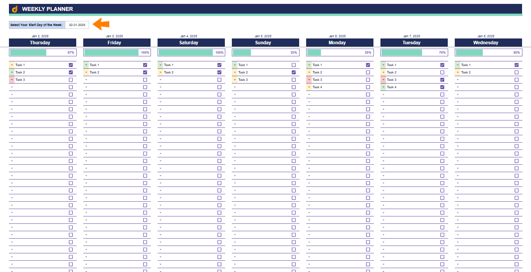Uncheck Tuesday's Task 4 checkbox
Image resolution: width=531 pixels, height=272 pixels.
tap(442, 87)
